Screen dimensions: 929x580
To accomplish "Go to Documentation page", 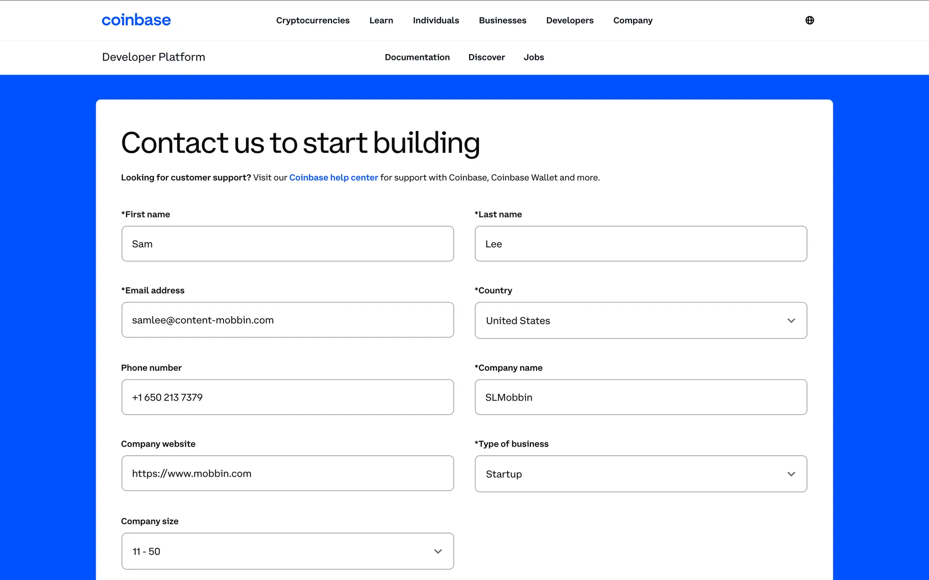I will [417, 57].
